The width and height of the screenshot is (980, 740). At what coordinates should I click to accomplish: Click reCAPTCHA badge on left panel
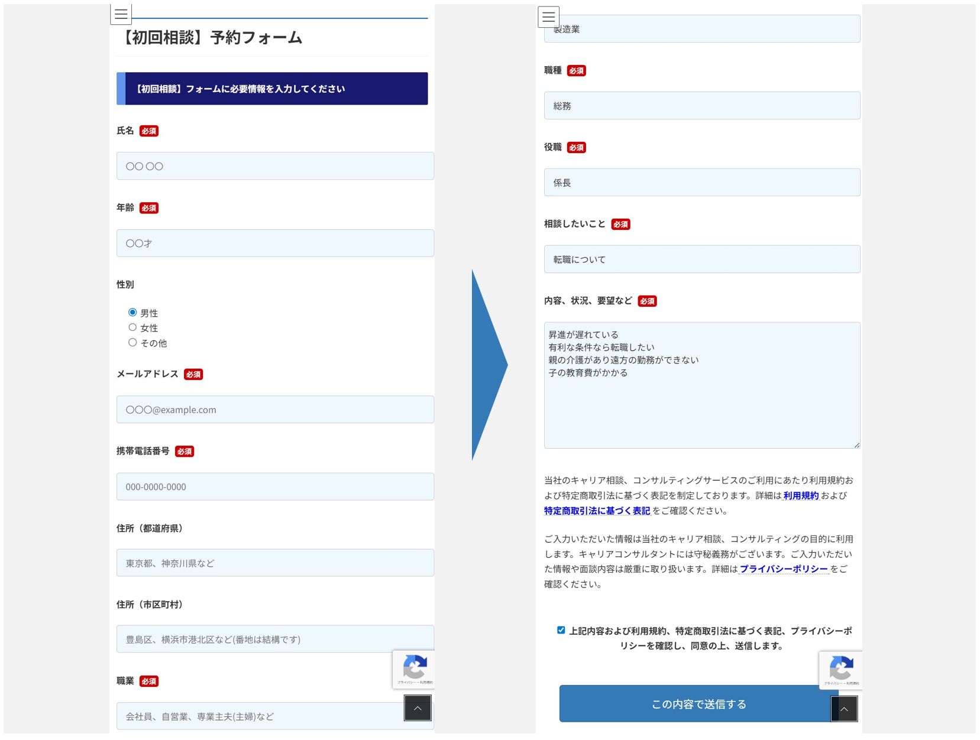click(x=413, y=669)
